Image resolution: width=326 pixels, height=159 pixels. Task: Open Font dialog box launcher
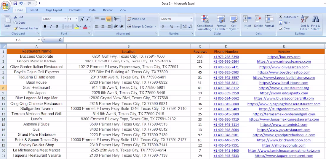90,33
